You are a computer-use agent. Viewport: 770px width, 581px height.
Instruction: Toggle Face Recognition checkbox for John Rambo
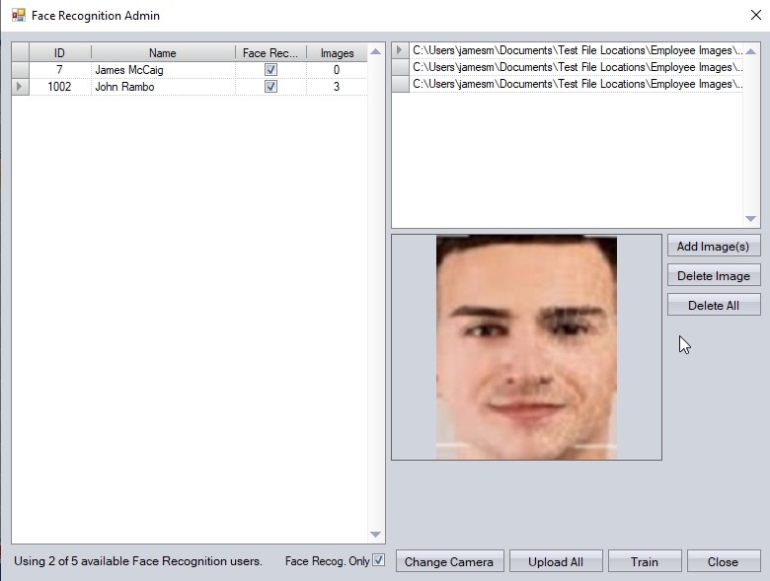270,87
